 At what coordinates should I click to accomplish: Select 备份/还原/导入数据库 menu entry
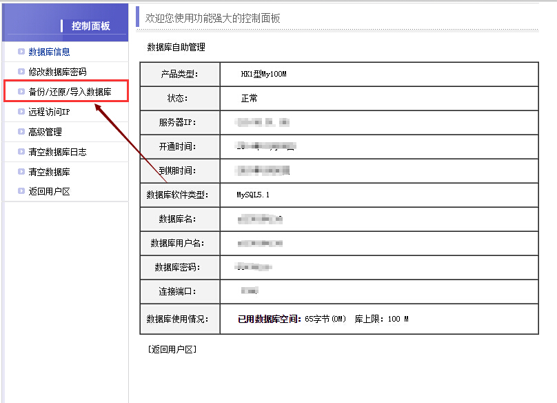point(70,92)
